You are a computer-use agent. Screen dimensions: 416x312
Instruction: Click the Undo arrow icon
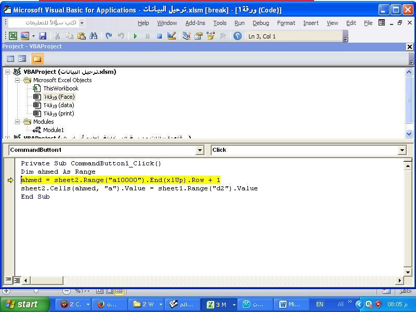pos(109,36)
